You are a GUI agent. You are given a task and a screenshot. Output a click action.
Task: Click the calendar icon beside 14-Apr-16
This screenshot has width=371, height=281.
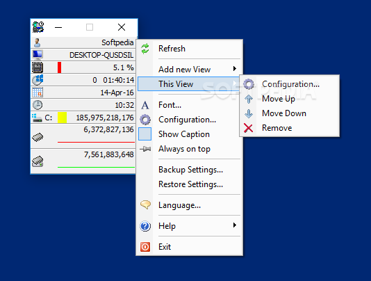tap(38, 93)
